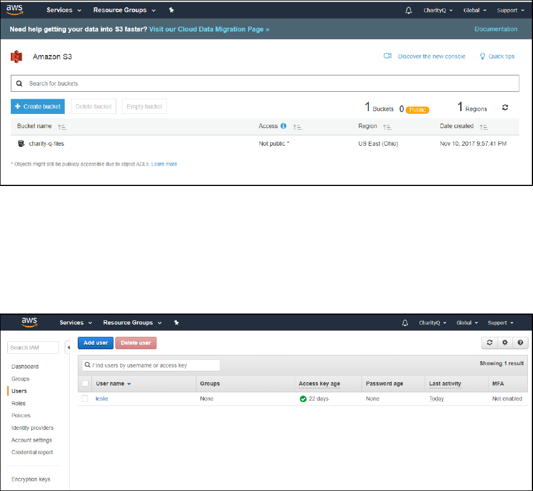The image size is (533, 491).
Task: Open IAM help question mark
Action: 520,342
